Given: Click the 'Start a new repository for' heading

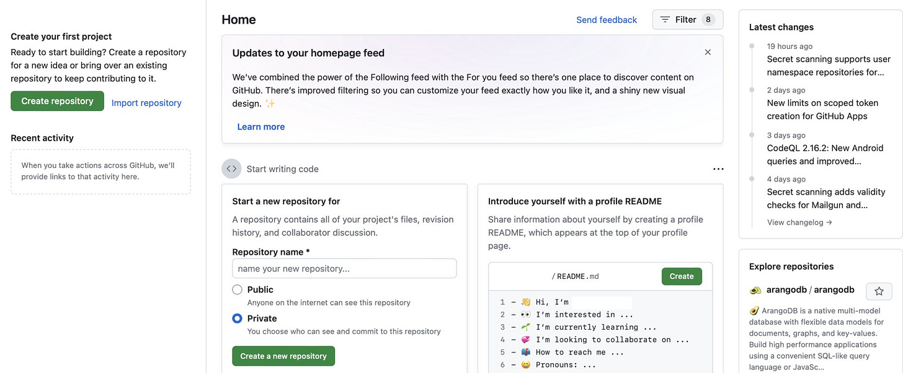Looking at the screenshot, I should [x=286, y=201].
